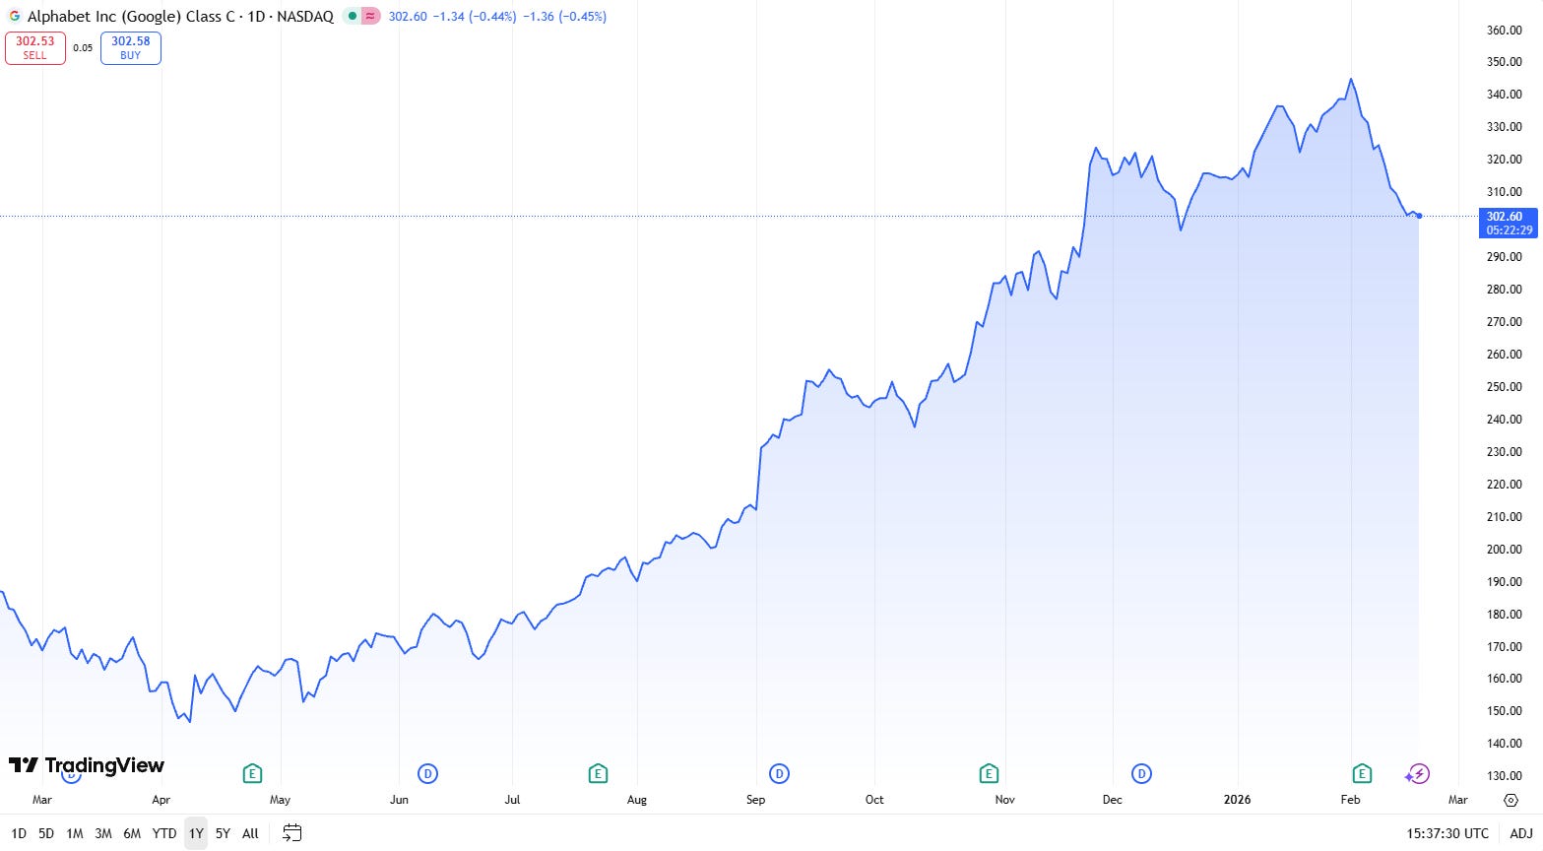The image size is (1543, 851).
Task: Open the 15:37:30 UTC timezone menu
Action: [x=1447, y=833]
